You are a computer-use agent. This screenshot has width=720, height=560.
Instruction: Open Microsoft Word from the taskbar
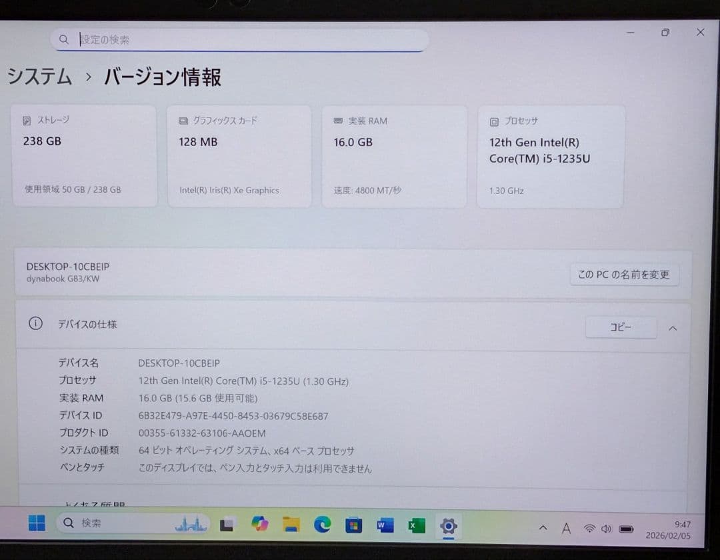[385, 527]
